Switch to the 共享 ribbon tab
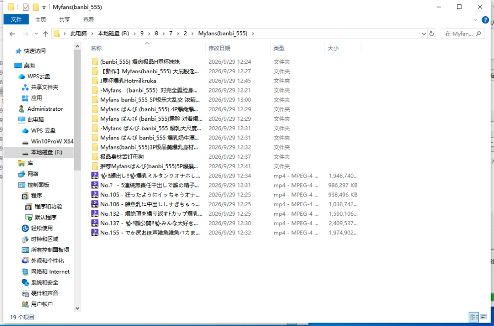Image resolution: width=494 pixels, height=326 pixels. (x=64, y=20)
